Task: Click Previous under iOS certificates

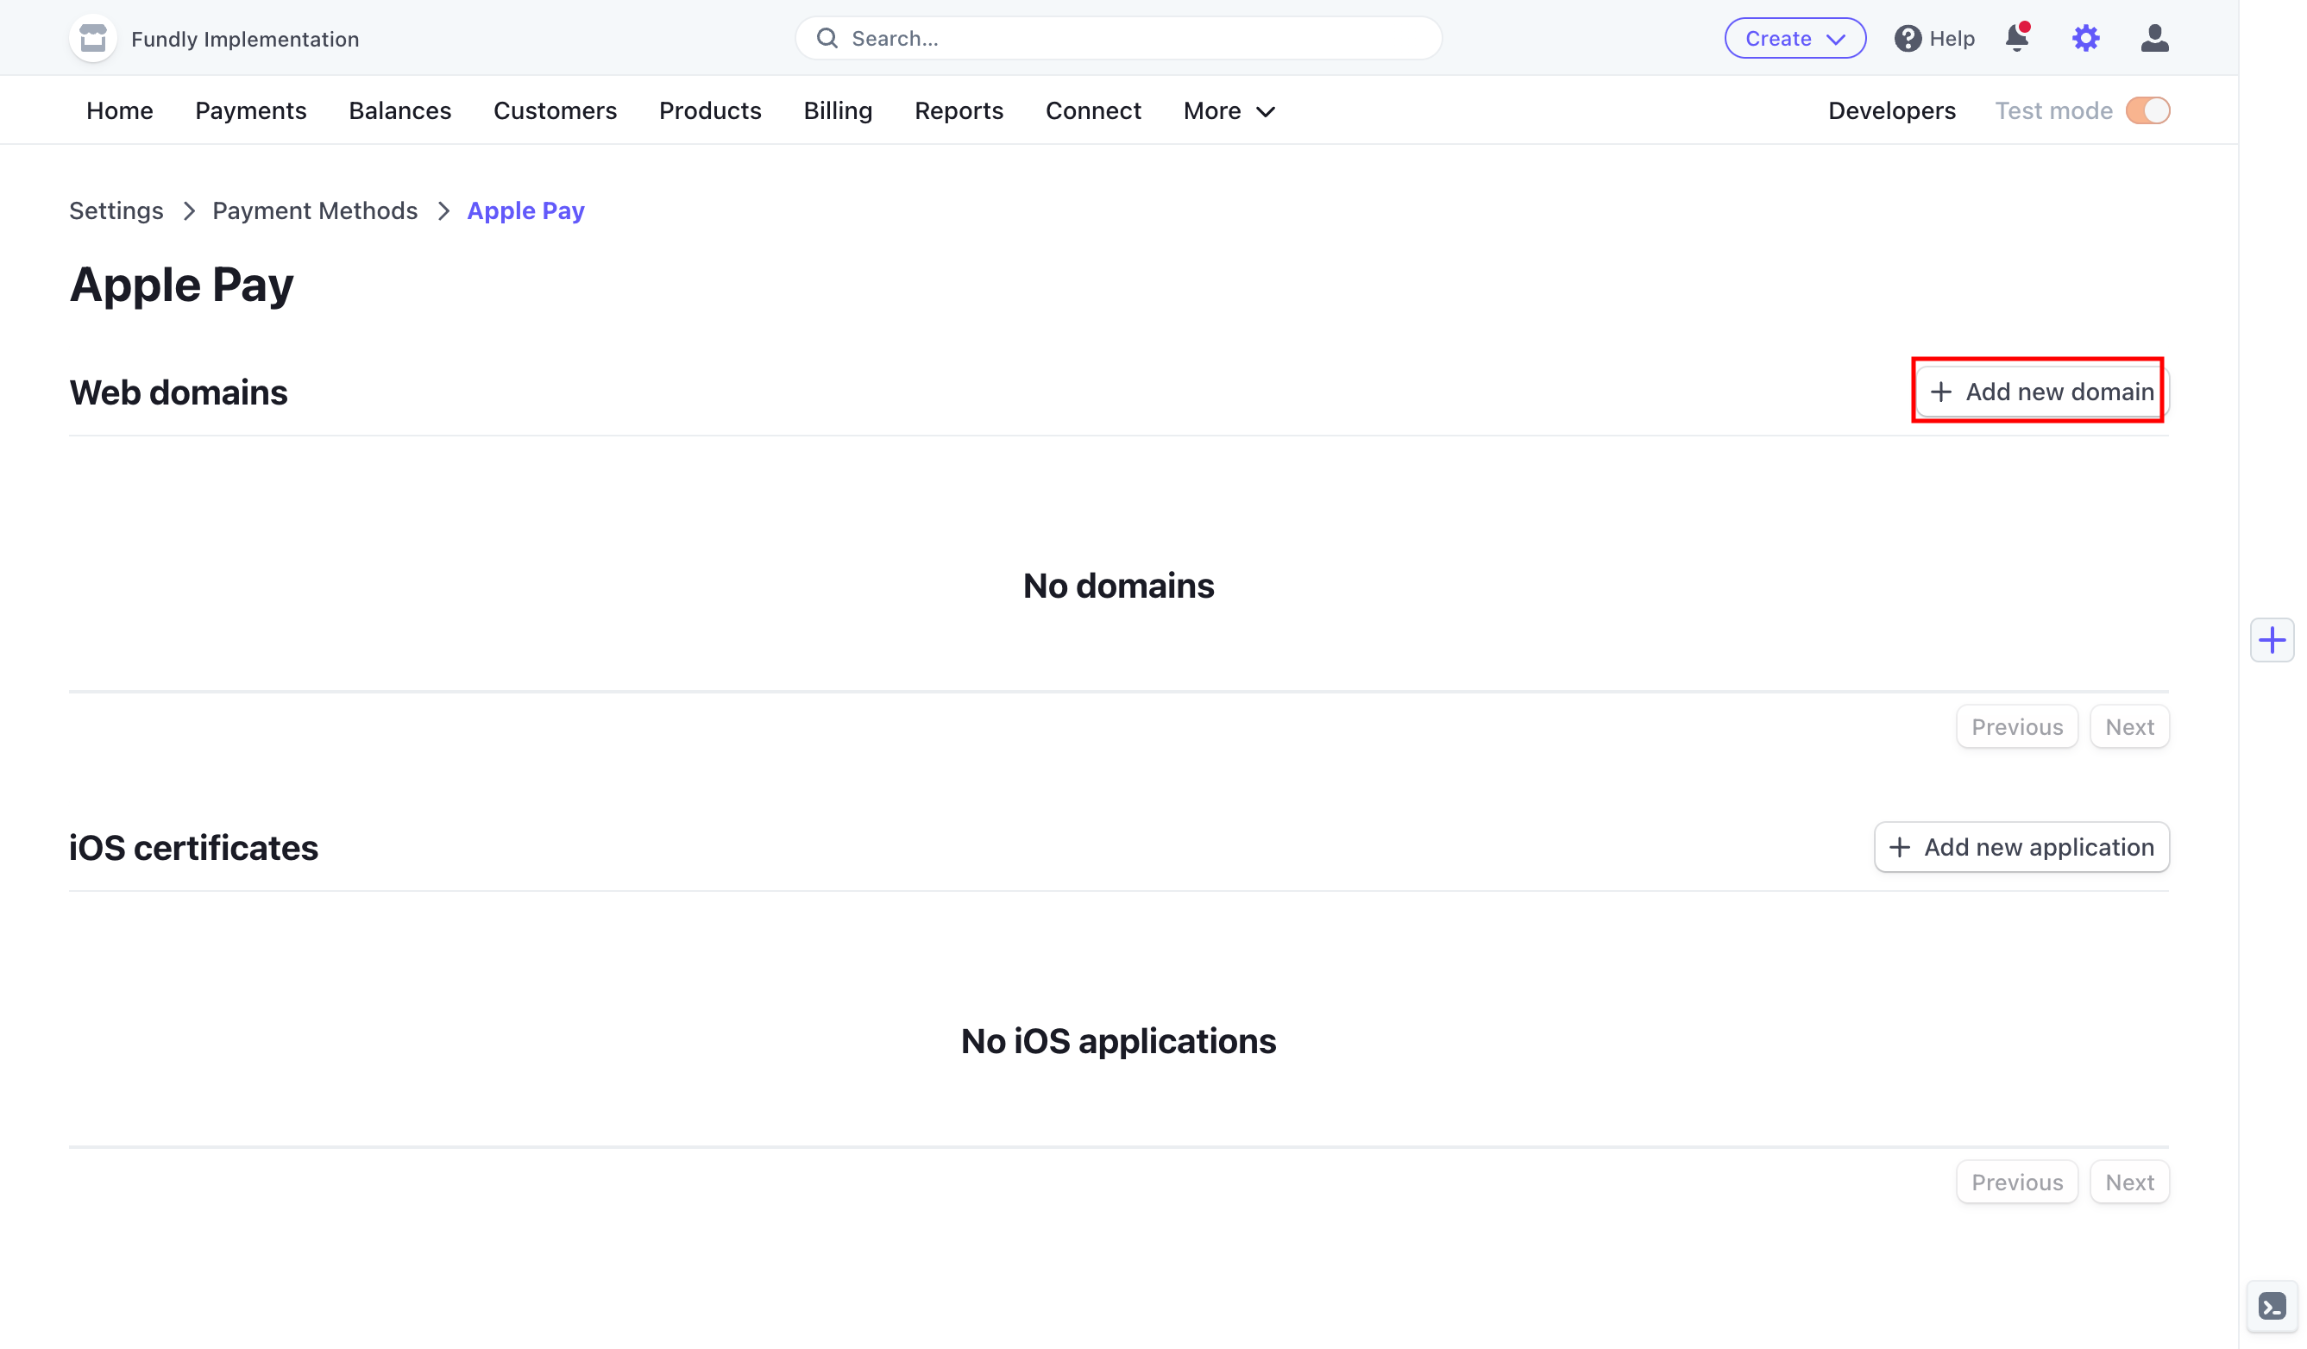Action: click(x=2017, y=1183)
